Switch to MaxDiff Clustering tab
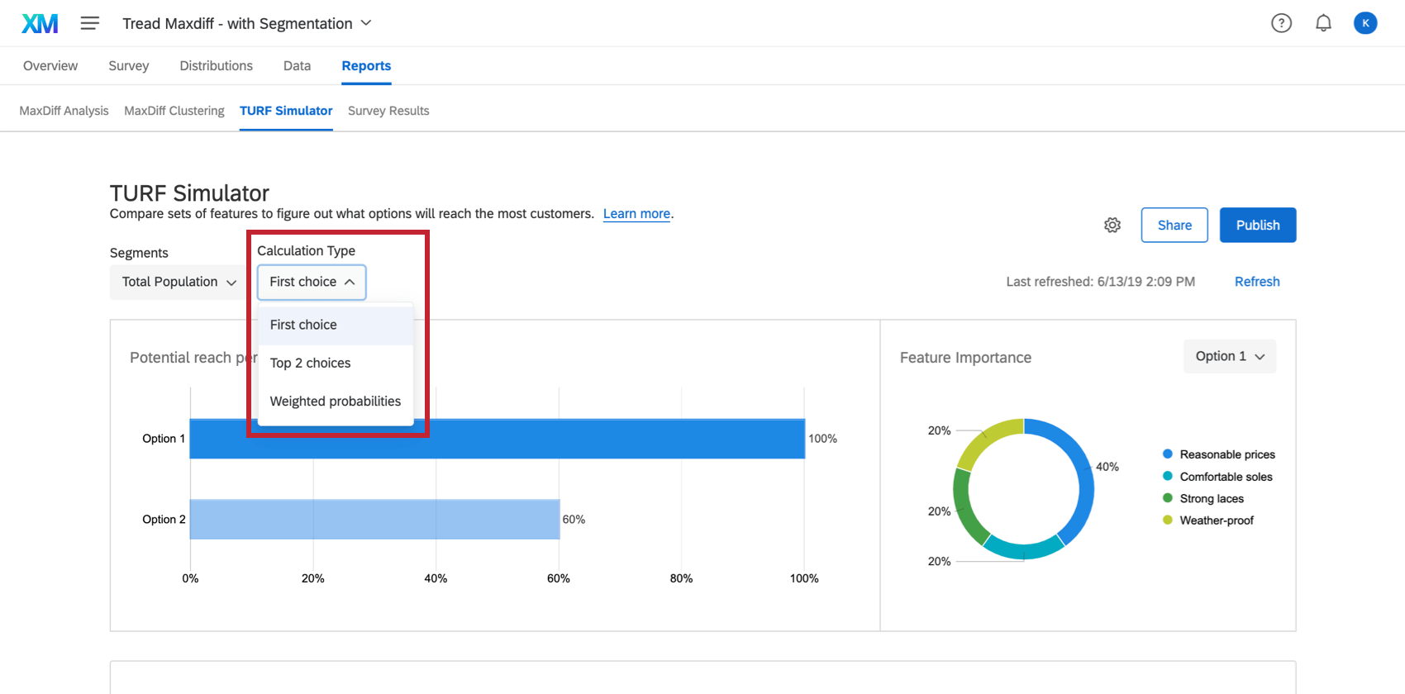 [174, 111]
